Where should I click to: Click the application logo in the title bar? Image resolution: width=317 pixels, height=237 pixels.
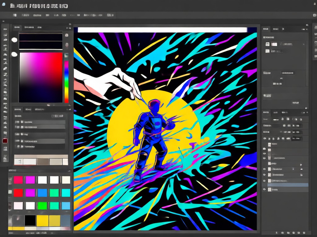[x=3, y=4]
